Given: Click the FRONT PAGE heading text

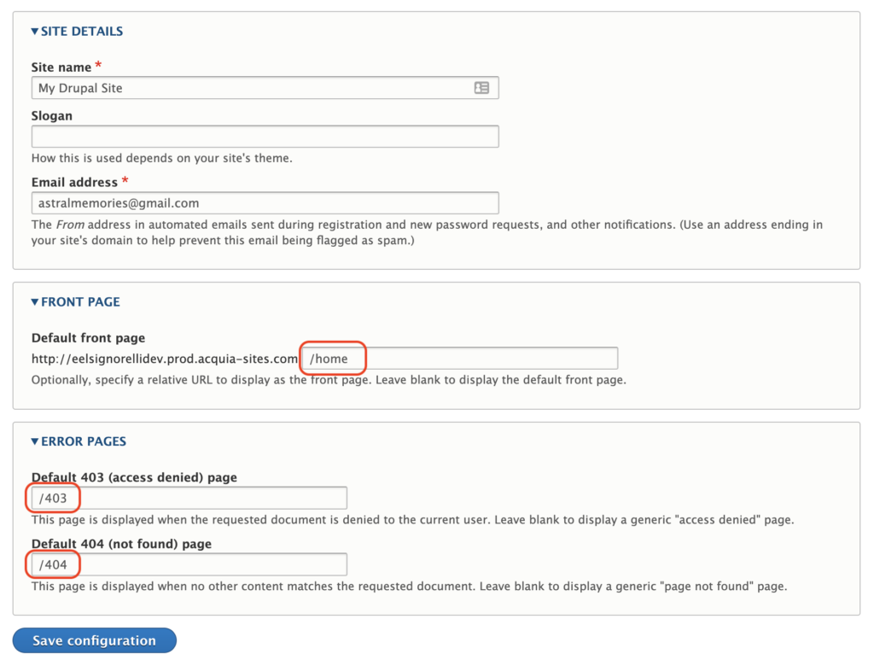Looking at the screenshot, I should [81, 301].
